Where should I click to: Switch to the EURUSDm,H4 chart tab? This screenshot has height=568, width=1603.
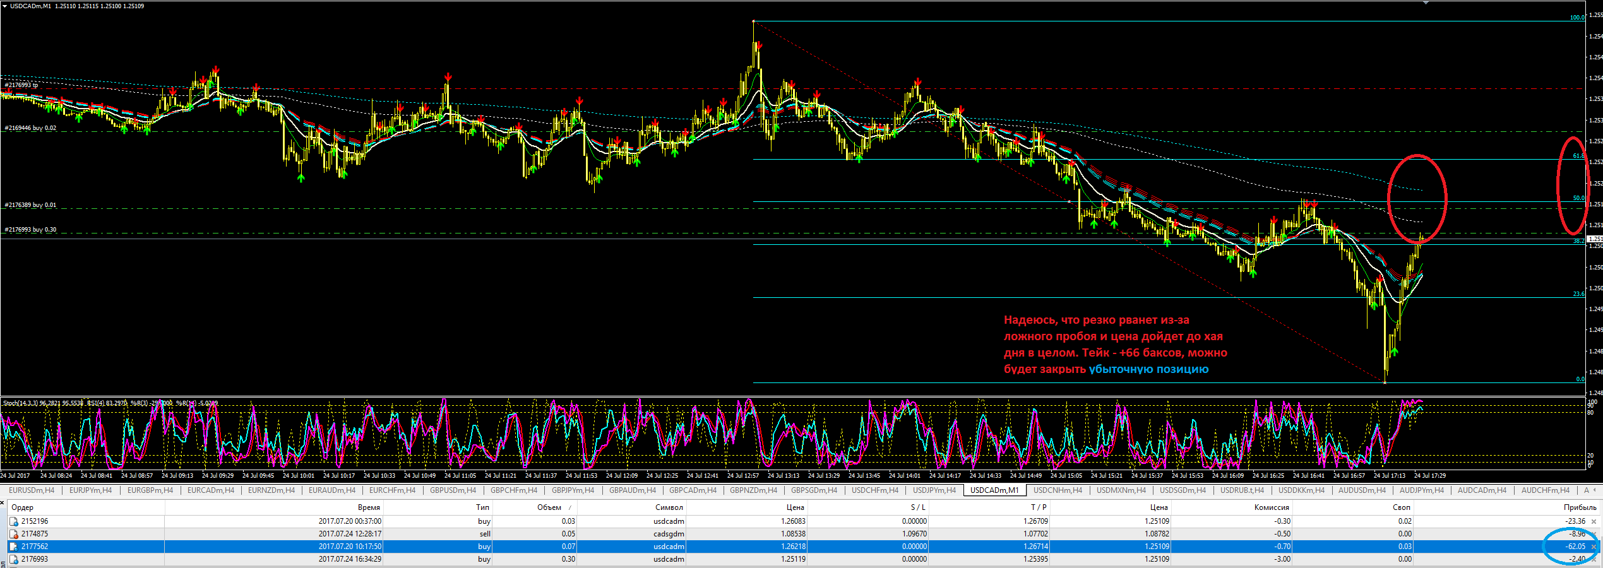[x=32, y=490]
